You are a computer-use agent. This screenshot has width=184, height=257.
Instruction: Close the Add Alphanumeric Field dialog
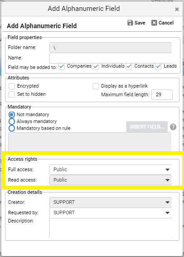(x=177, y=9)
